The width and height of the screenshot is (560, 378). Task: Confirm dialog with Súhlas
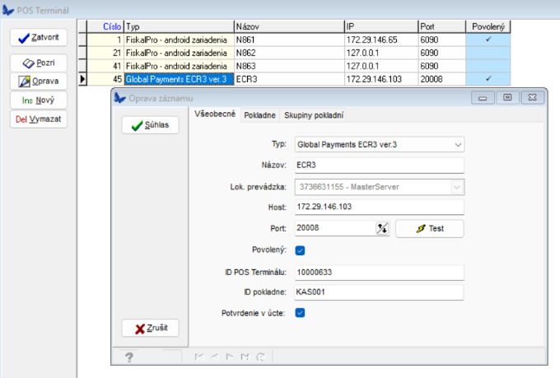click(150, 125)
